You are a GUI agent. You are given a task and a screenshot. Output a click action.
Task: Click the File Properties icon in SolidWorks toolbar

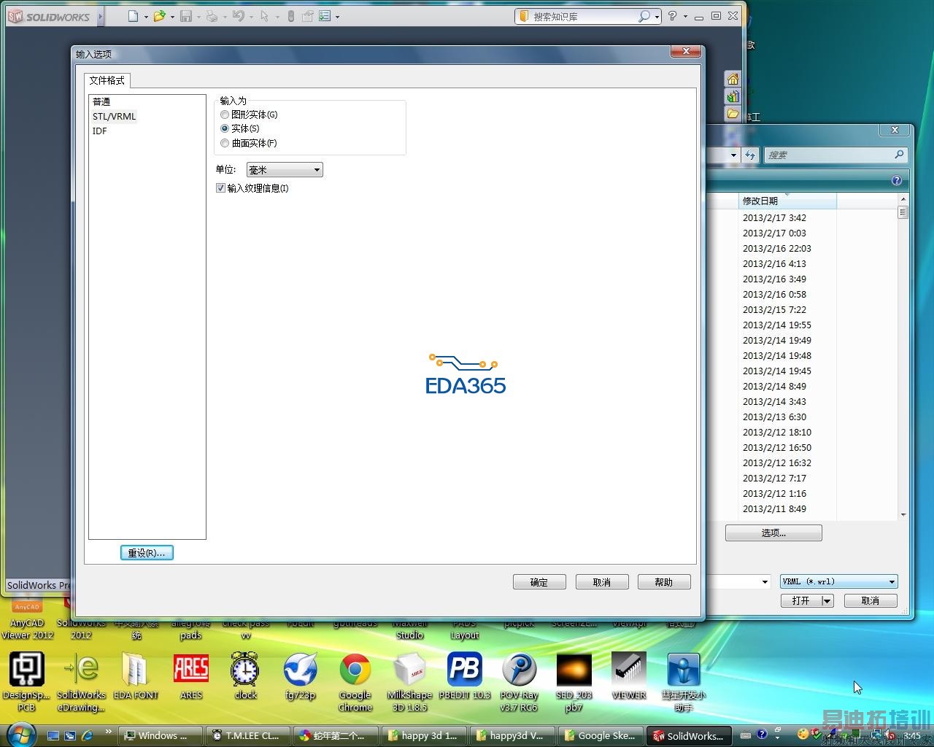pyautogui.click(x=307, y=16)
